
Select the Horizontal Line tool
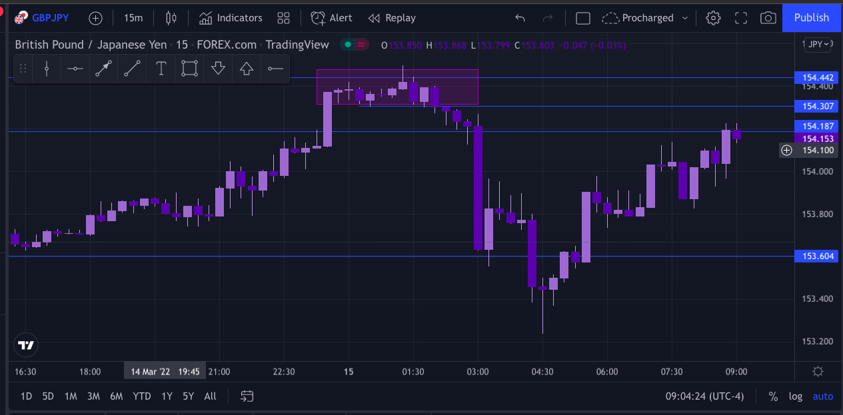point(75,68)
